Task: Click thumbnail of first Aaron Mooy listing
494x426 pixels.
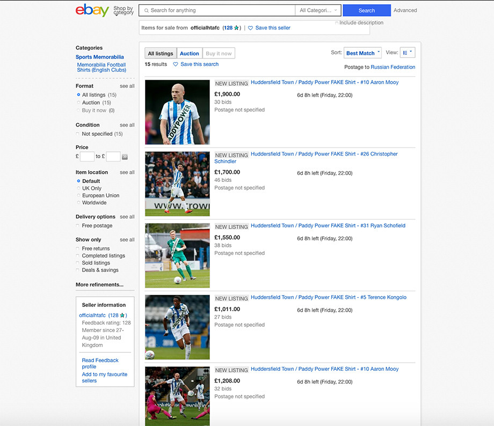Action: [x=177, y=112]
